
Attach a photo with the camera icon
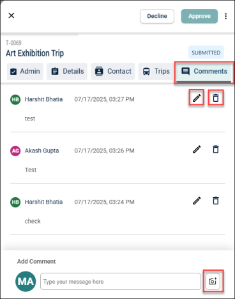[213, 281]
